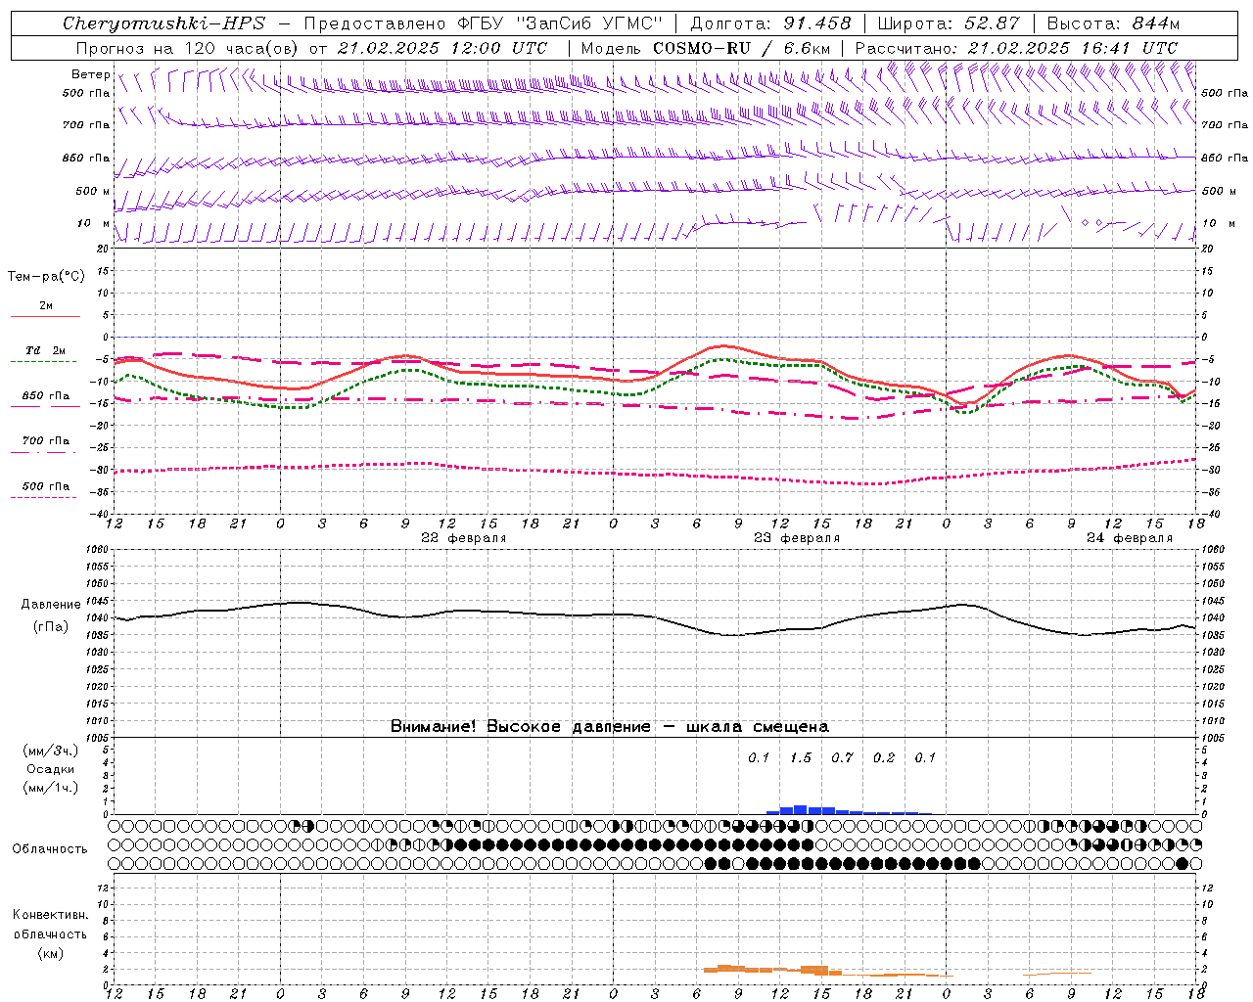The width and height of the screenshot is (1253, 1002).
Task: Click the (мм/3ч.) precipitation unit label
Action: tap(51, 751)
